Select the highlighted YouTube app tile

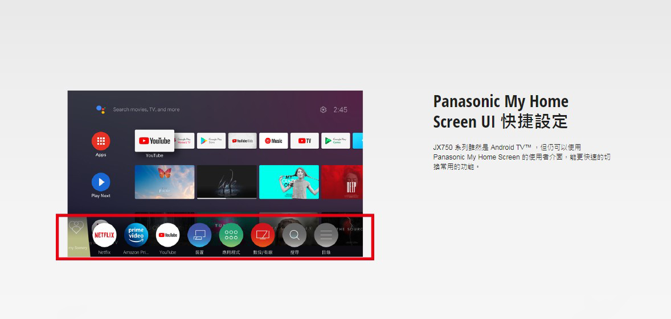click(x=154, y=141)
